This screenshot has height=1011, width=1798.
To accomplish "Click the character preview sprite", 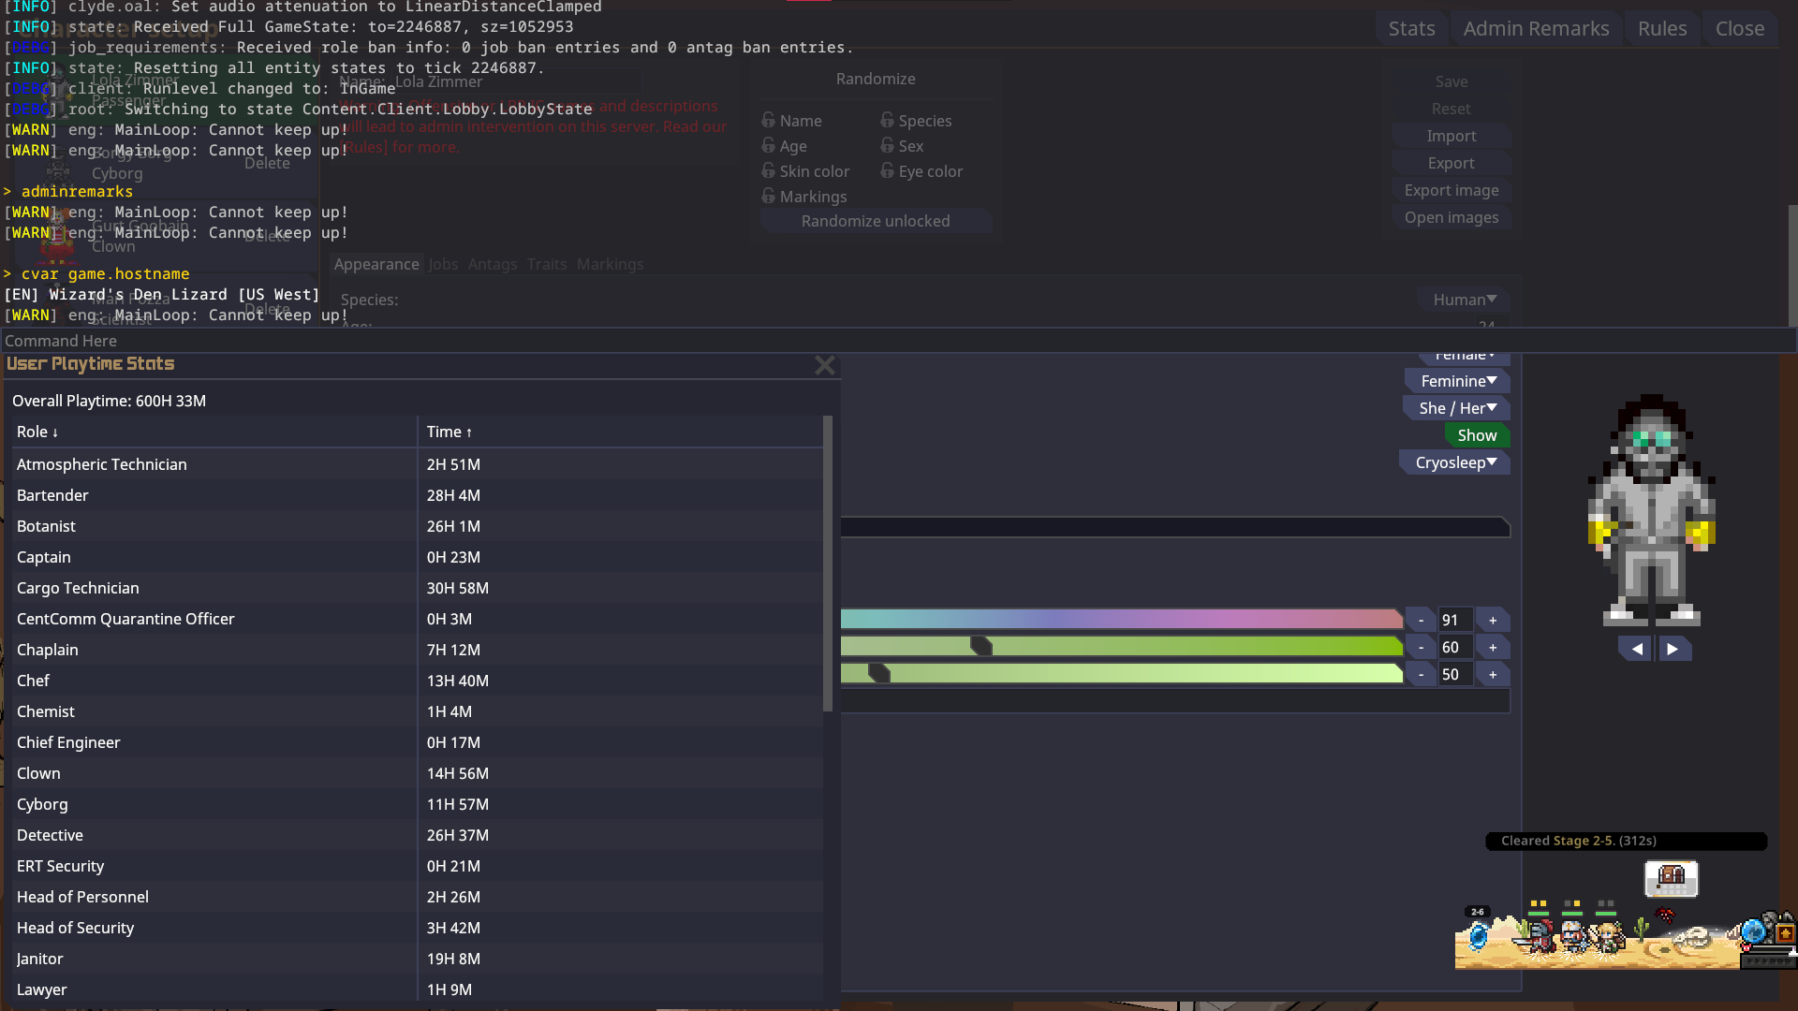I will click(x=1652, y=510).
